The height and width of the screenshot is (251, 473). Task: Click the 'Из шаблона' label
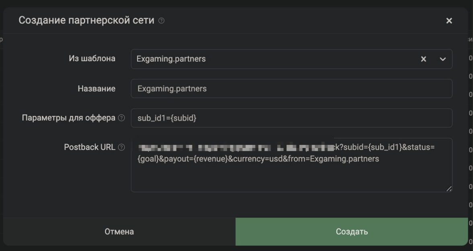coord(92,59)
